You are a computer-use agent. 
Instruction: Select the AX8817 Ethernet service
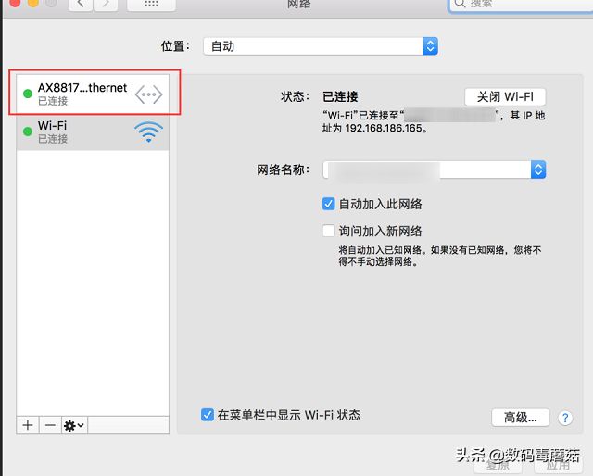(93, 94)
